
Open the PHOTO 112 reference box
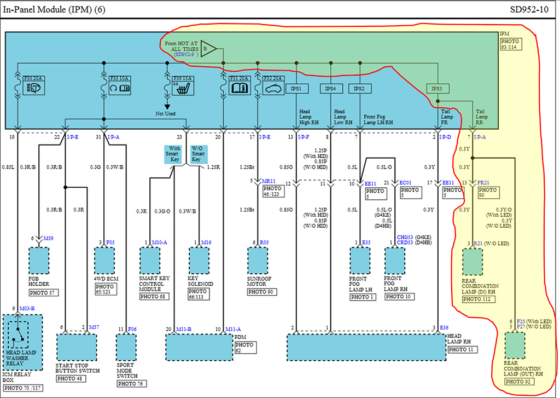477,299
